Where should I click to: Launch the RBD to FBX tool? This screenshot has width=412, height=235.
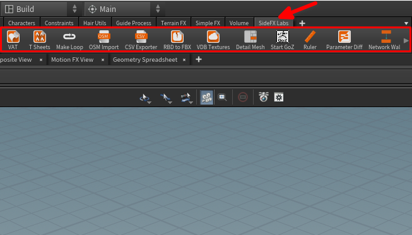[177, 40]
